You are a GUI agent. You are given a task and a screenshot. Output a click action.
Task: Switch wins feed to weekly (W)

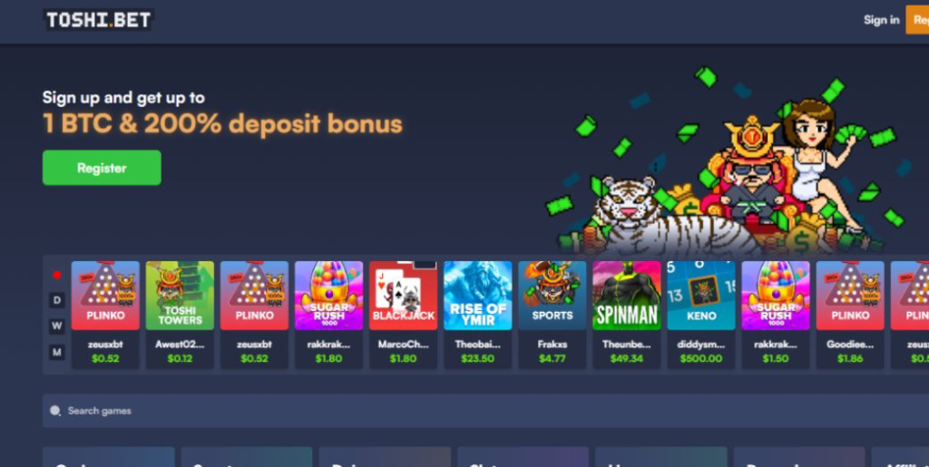click(x=57, y=326)
